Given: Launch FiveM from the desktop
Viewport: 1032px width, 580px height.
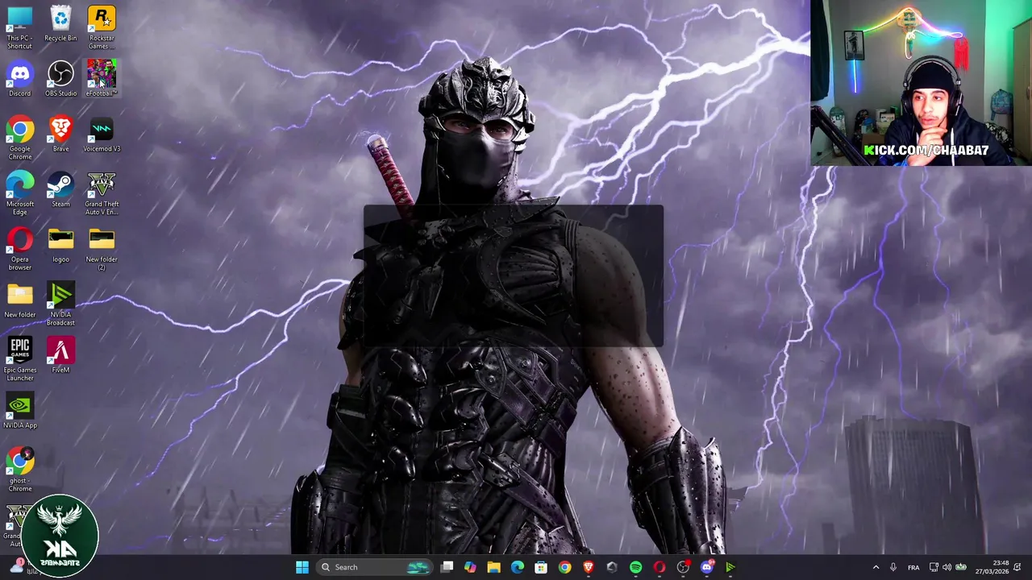Looking at the screenshot, I should (x=60, y=355).
